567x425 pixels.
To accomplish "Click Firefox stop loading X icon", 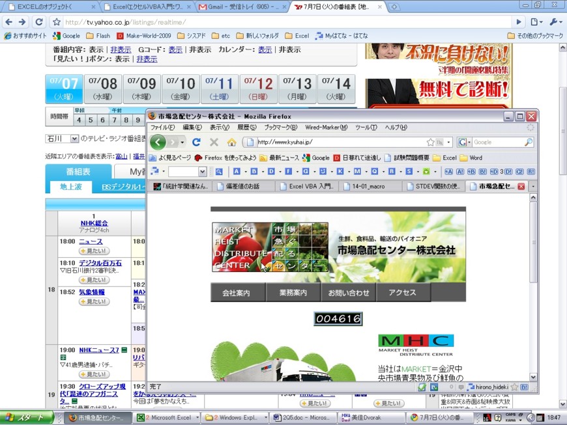I will [214, 142].
